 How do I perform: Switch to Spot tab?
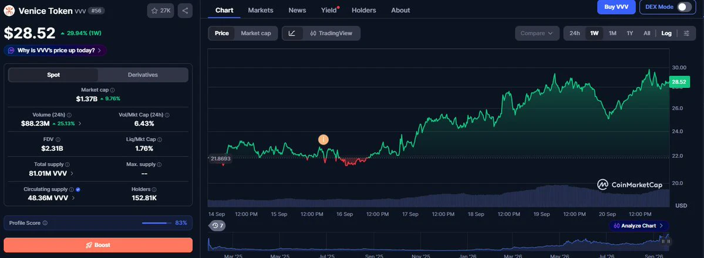[x=53, y=75]
